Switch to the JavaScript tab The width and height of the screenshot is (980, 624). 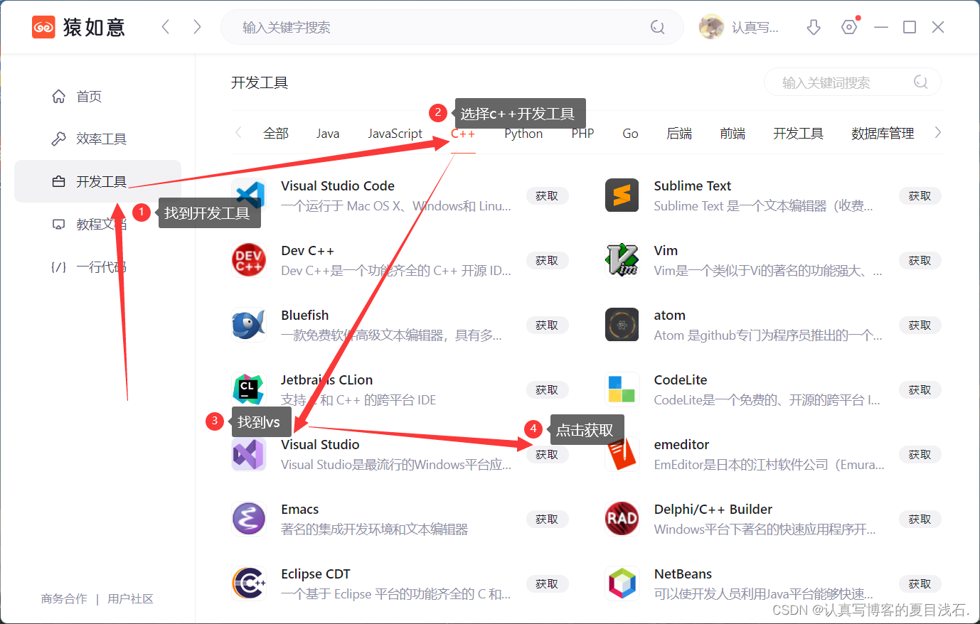pyautogui.click(x=395, y=134)
